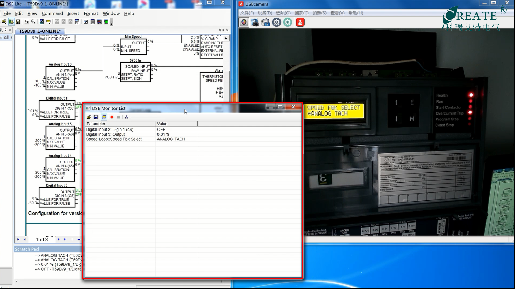Image resolution: width=515 pixels, height=289 pixels.
Task: Click the open file icon in DSE Lite toolbar
Action: pos(4,21)
